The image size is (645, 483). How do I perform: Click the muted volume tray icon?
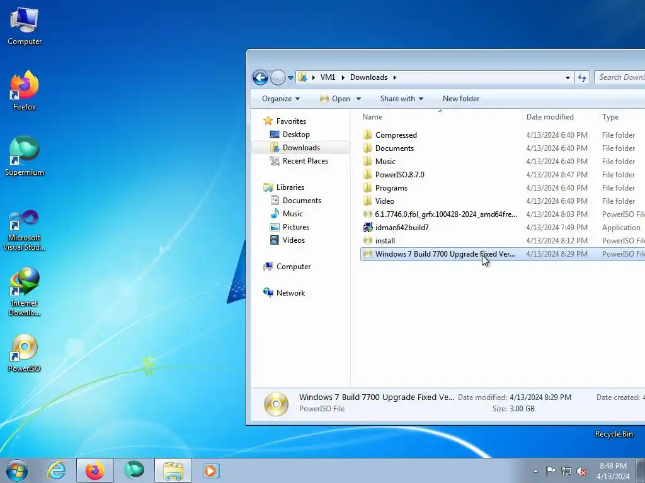581,471
